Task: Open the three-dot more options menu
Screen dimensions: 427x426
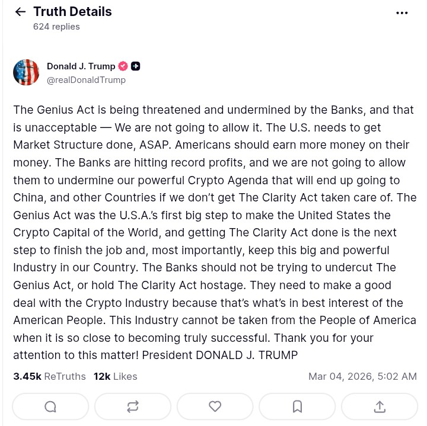Action: click(401, 12)
